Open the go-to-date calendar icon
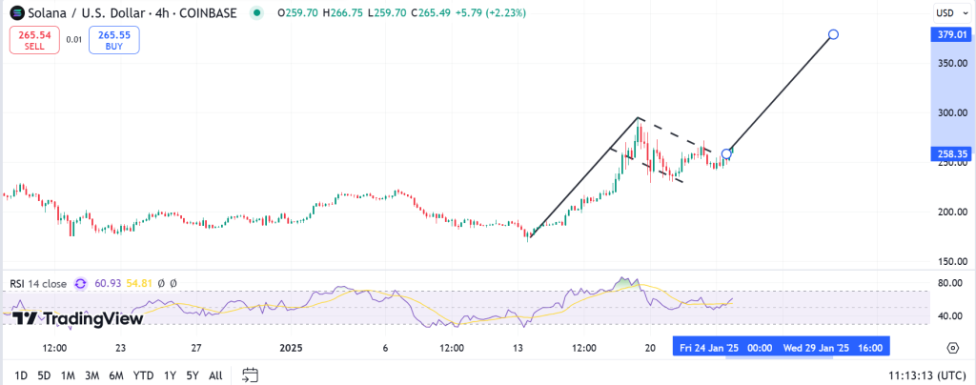The width and height of the screenshot is (976, 385). pos(250,375)
